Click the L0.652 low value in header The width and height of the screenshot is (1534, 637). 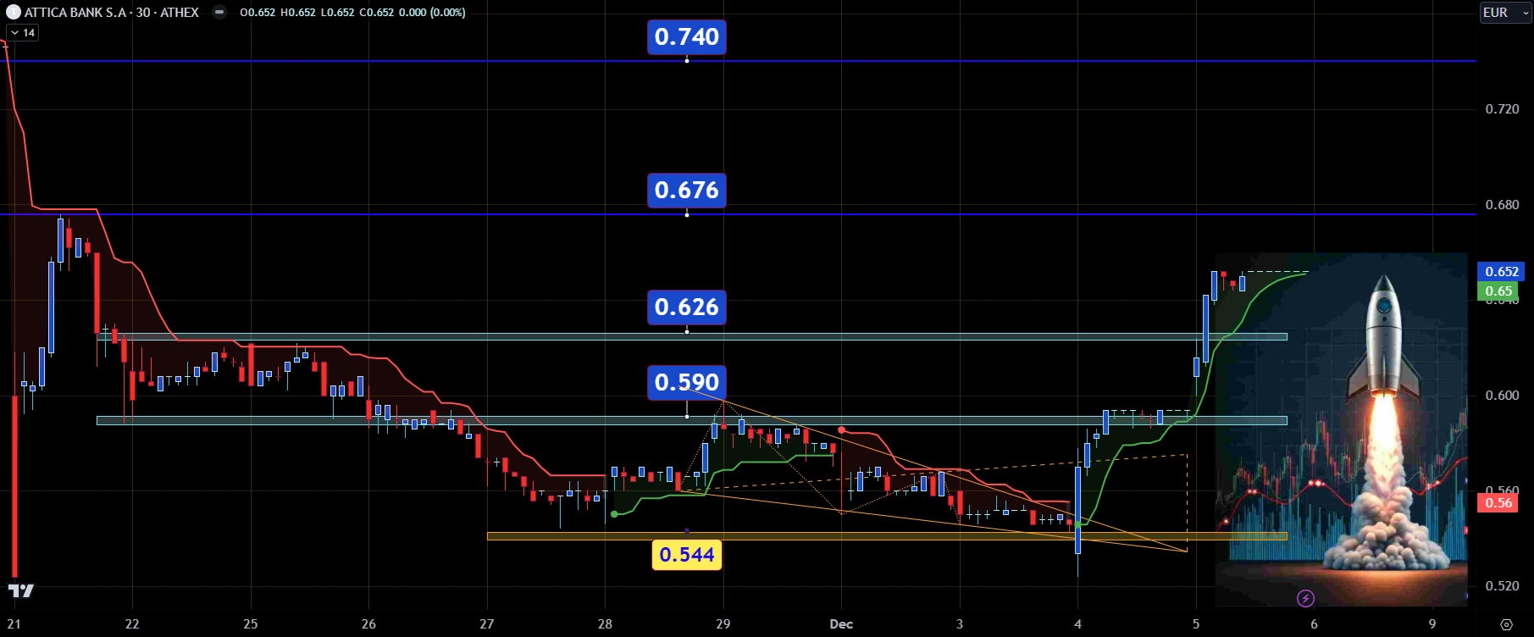(x=336, y=13)
